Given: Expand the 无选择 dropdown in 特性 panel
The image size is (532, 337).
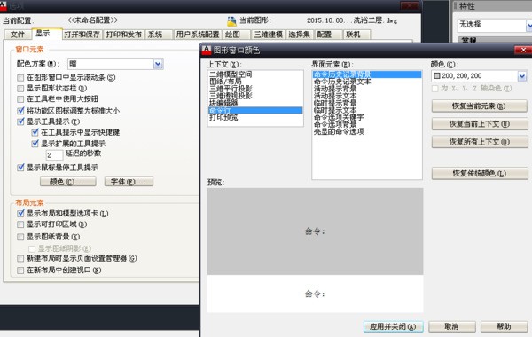Looking at the screenshot, I should [x=529, y=26].
